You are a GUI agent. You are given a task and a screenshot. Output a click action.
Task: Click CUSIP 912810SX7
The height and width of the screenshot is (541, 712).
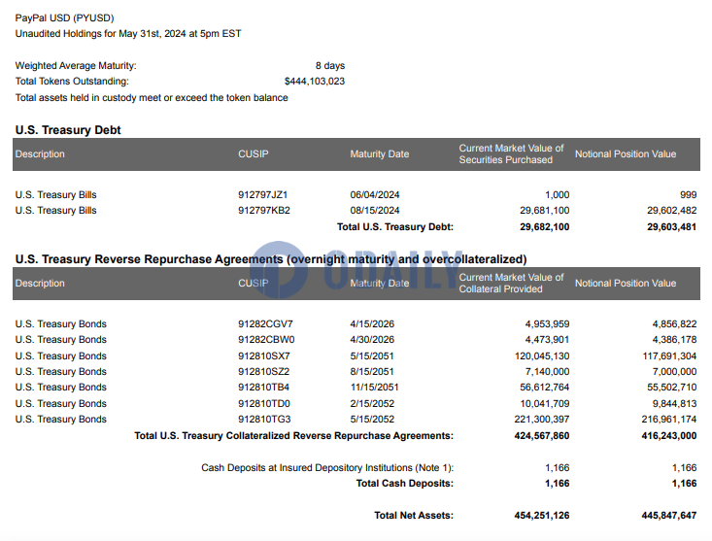tap(264, 355)
